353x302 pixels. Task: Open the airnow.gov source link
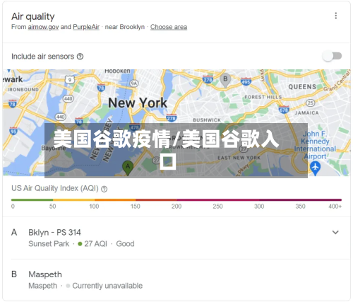point(43,27)
